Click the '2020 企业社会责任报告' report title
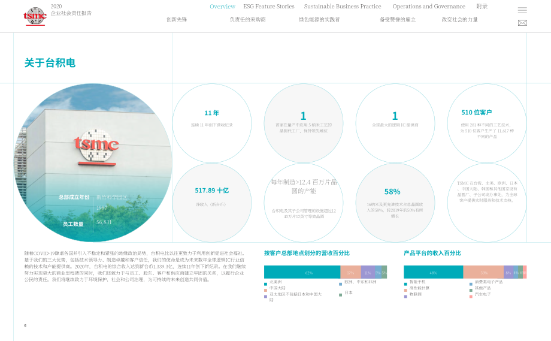This screenshot has height=341, width=551. (x=71, y=10)
